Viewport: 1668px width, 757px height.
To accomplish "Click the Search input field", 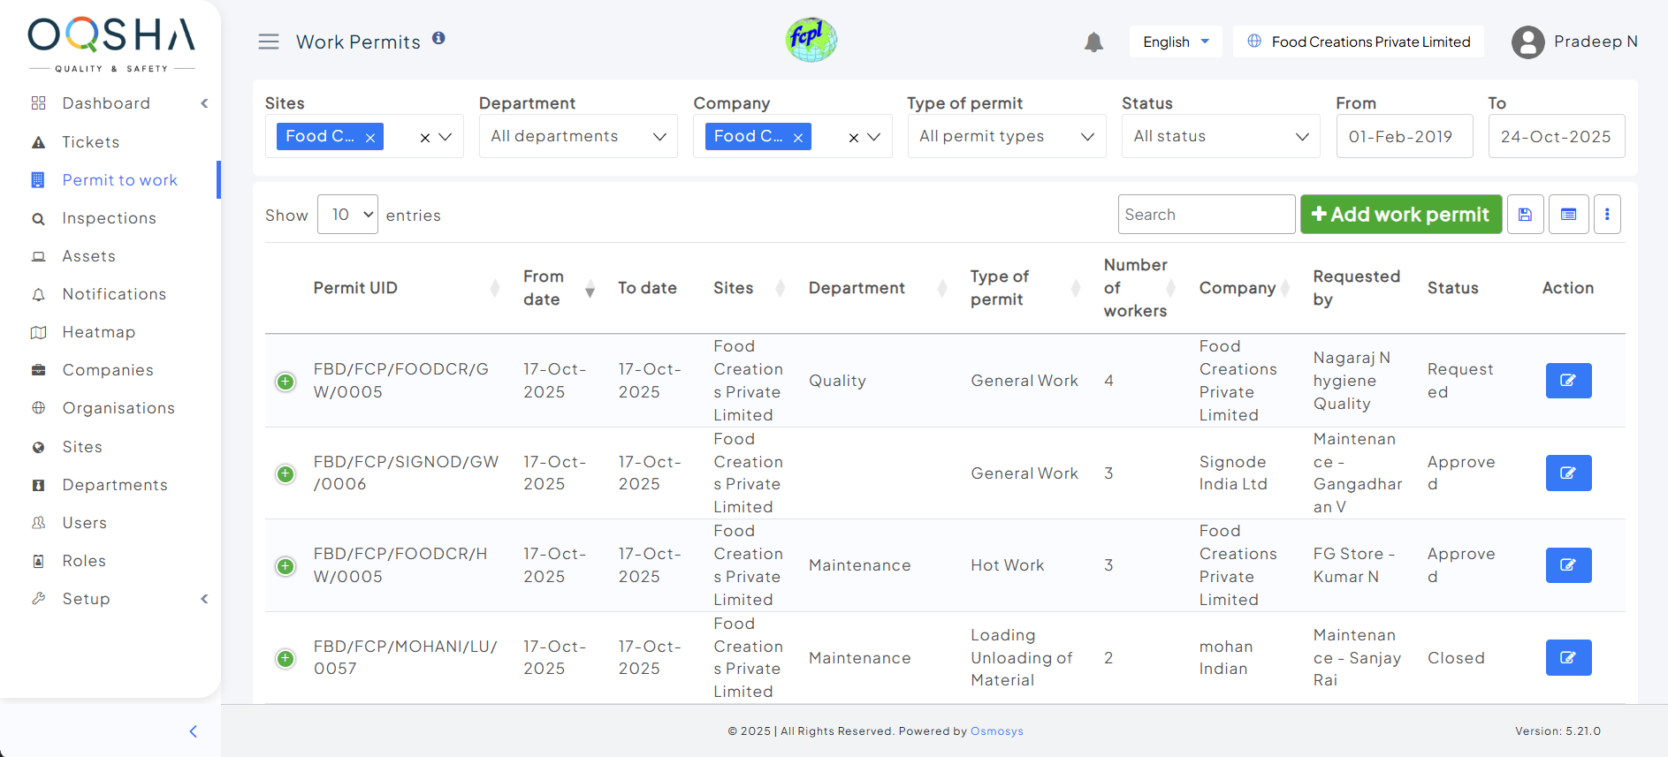I will (x=1206, y=215).
